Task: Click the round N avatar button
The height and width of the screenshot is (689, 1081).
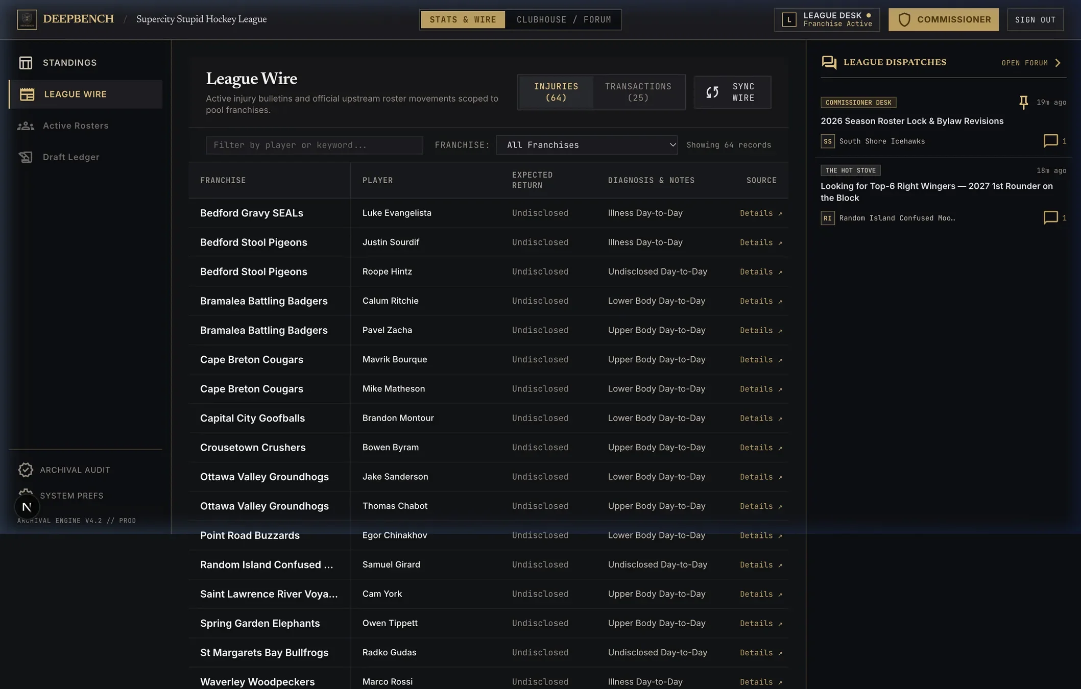Action: [27, 507]
